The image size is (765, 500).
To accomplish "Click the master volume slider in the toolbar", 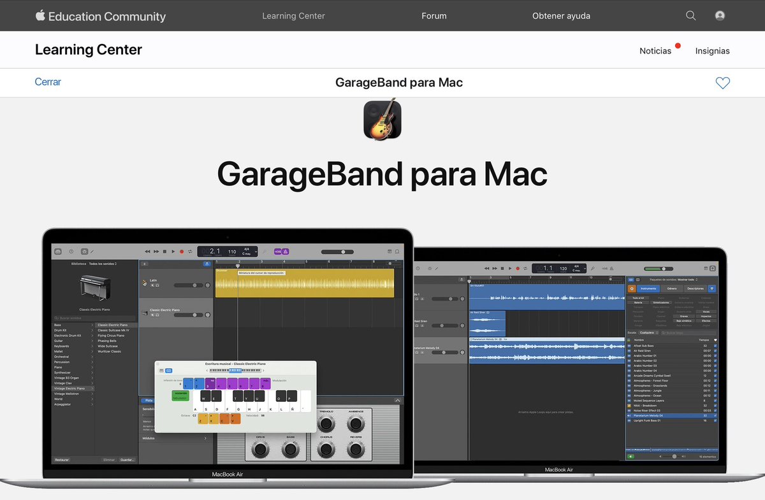I will (x=344, y=251).
